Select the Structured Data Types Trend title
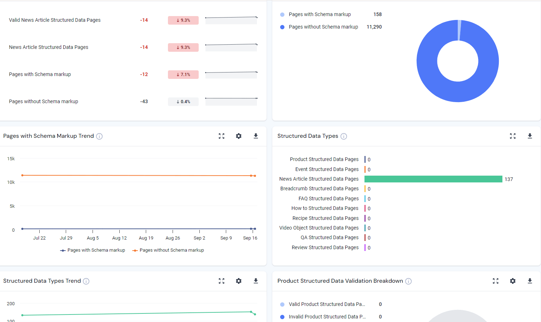This screenshot has width=541, height=322. point(41,281)
